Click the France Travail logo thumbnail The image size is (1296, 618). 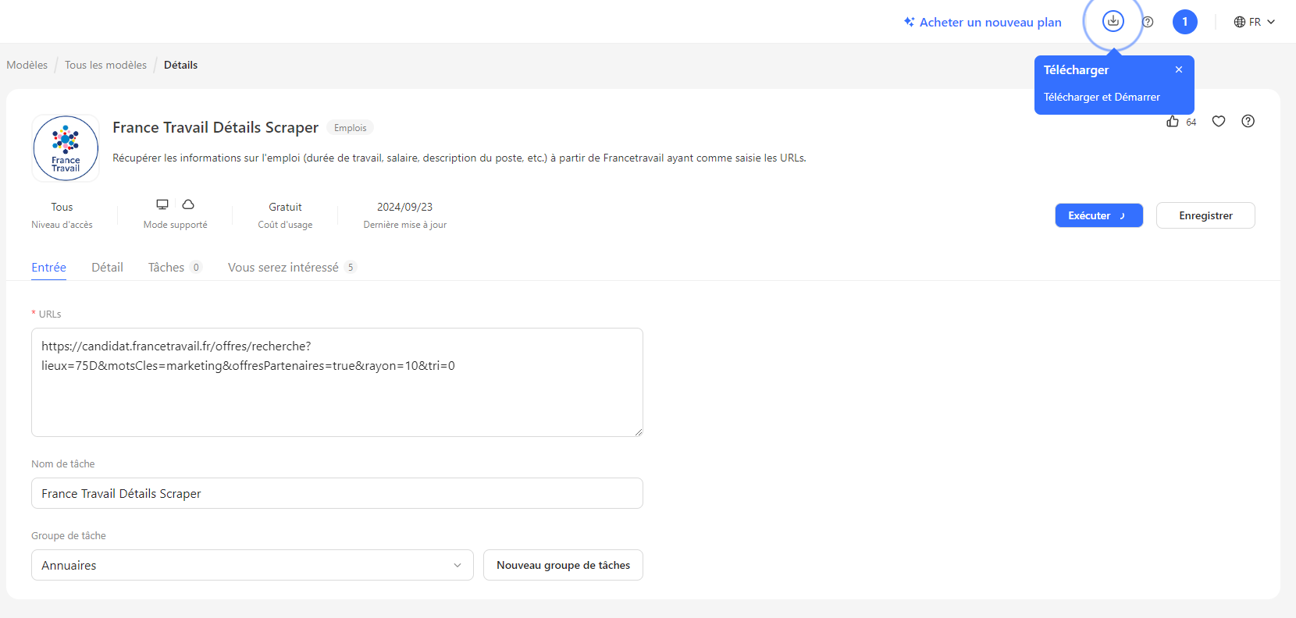(x=66, y=148)
